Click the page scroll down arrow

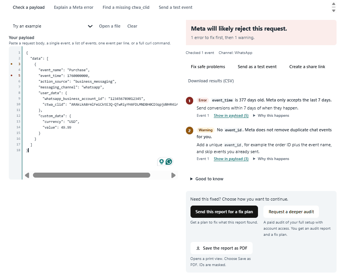[x=333, y=11]
